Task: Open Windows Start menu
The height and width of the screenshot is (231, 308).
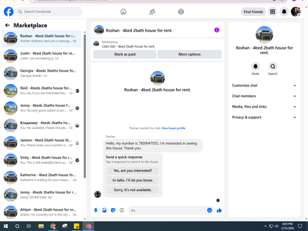Action: click(6, 226)
